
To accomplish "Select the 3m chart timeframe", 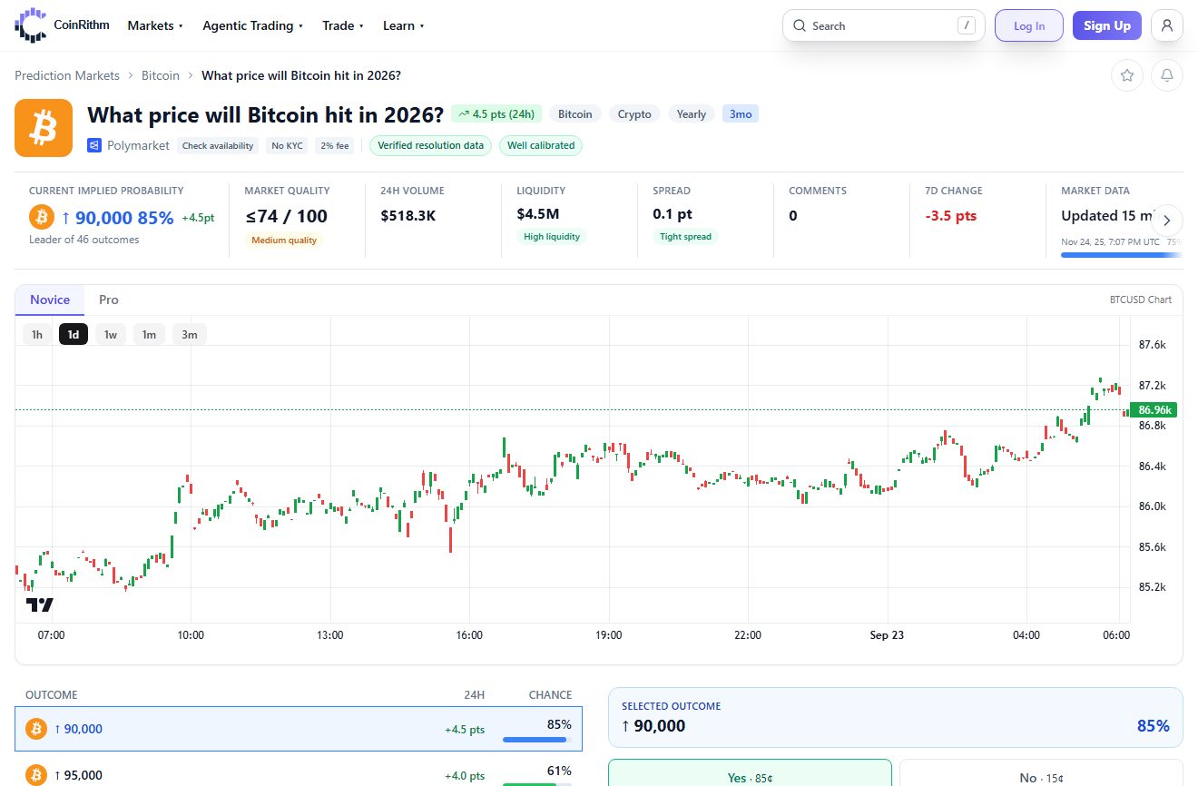I will click(x=190, y=334).
